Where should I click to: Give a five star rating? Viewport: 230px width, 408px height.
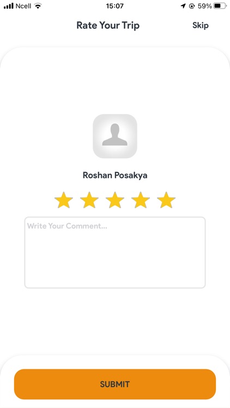point(166,200)
